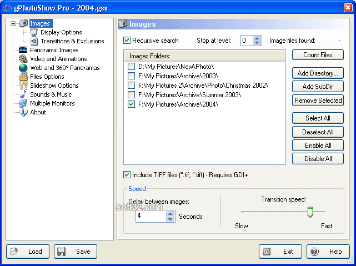The width and height of the screenshot is (356, 266).
Task: Increase delay between images seconds
Action: pyautogui.click(x=171, y=214)
